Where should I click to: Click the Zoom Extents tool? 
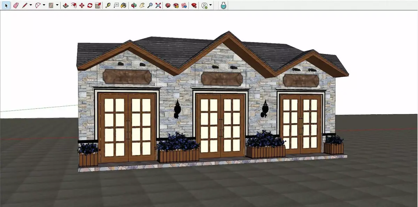pyautogui.click(x=158, y=5)
